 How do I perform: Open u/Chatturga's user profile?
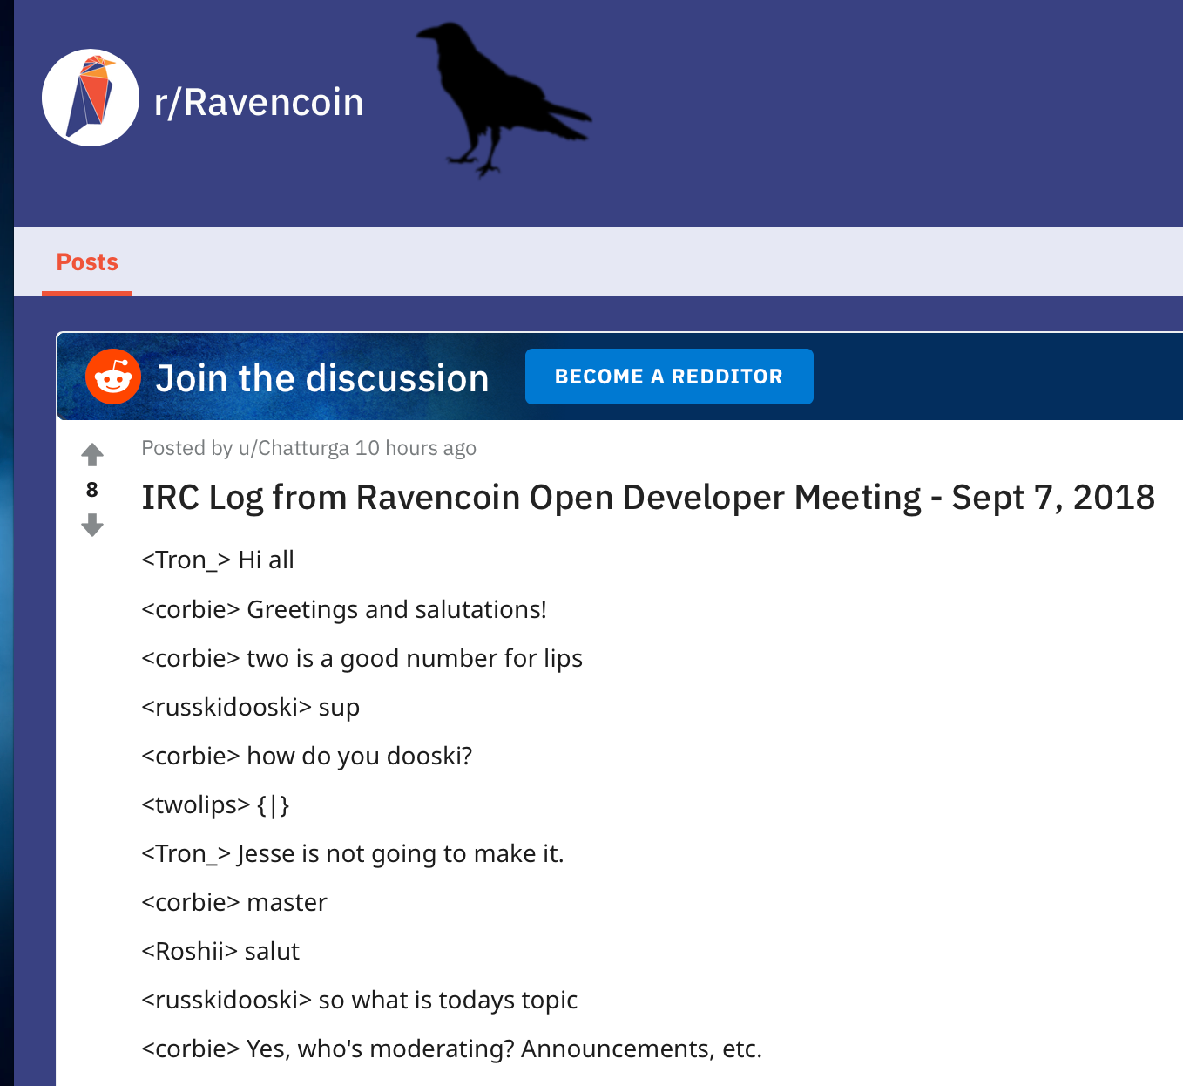click(x=294, y=448)
